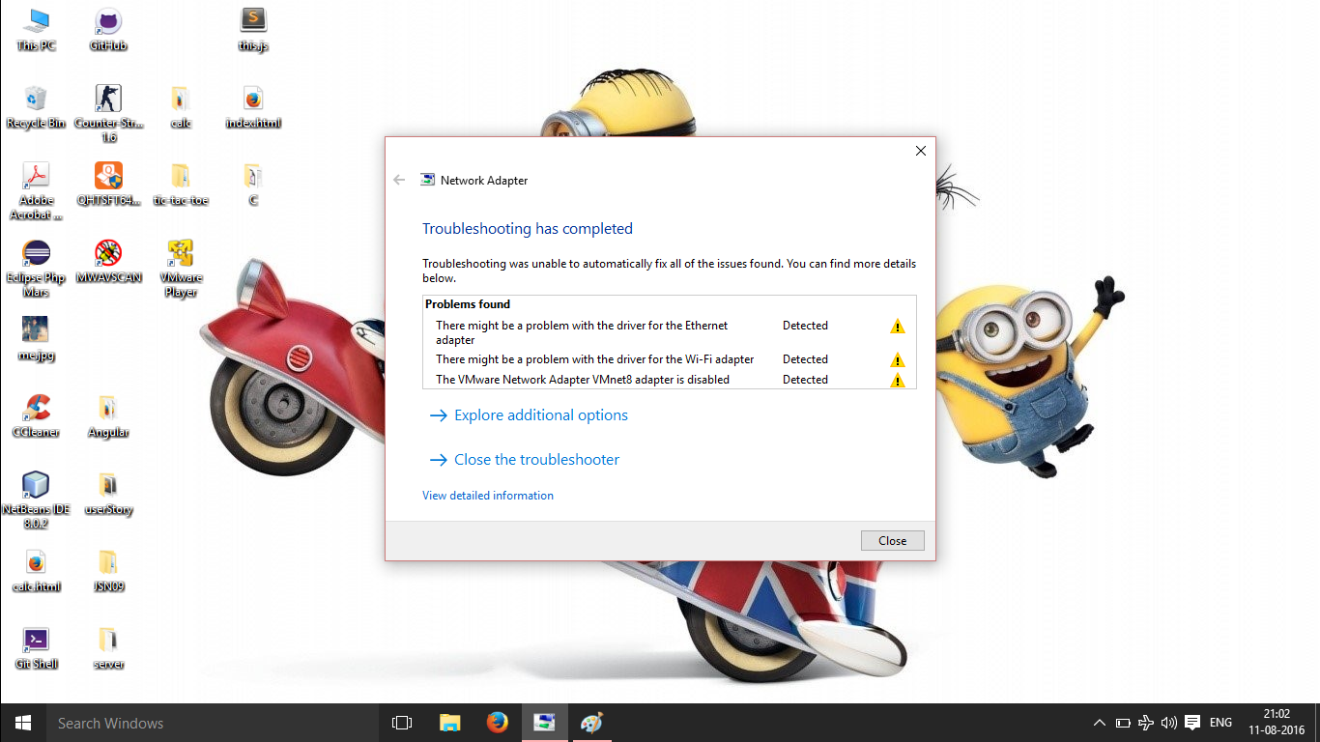The width and height of the screenshot is (1320, 742).
Task: Open the JSN09 folder
Action: (108, 571)
